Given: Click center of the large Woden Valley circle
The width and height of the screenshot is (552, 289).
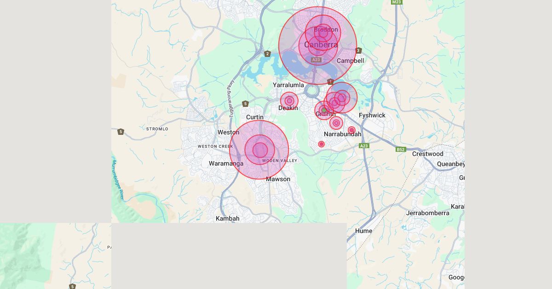Looking at the screenshot, I should click(x=259, y=150).
